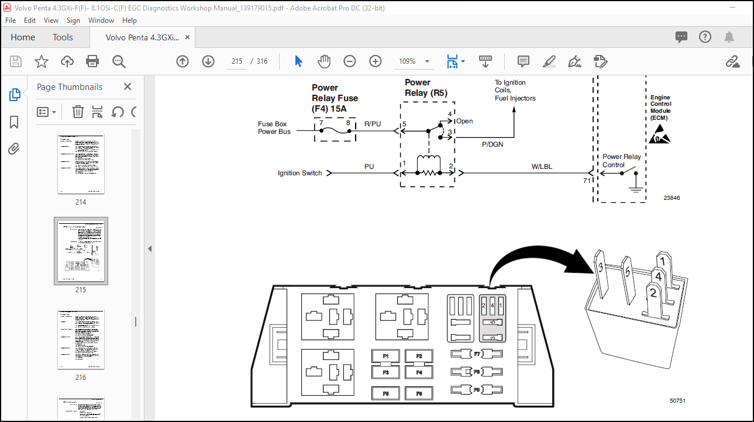The width and height of the screenshot is (754, 422).
Task: Click the 'Engine Control Module (ECM)' text
Action: click(660, 108)
